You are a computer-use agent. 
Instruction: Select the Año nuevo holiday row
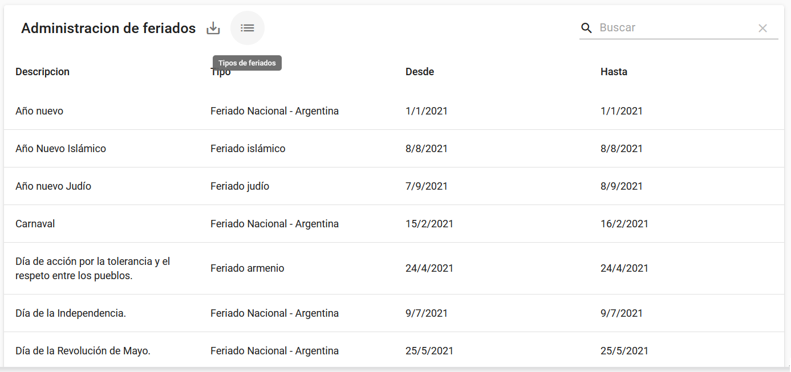click(39, 111)
